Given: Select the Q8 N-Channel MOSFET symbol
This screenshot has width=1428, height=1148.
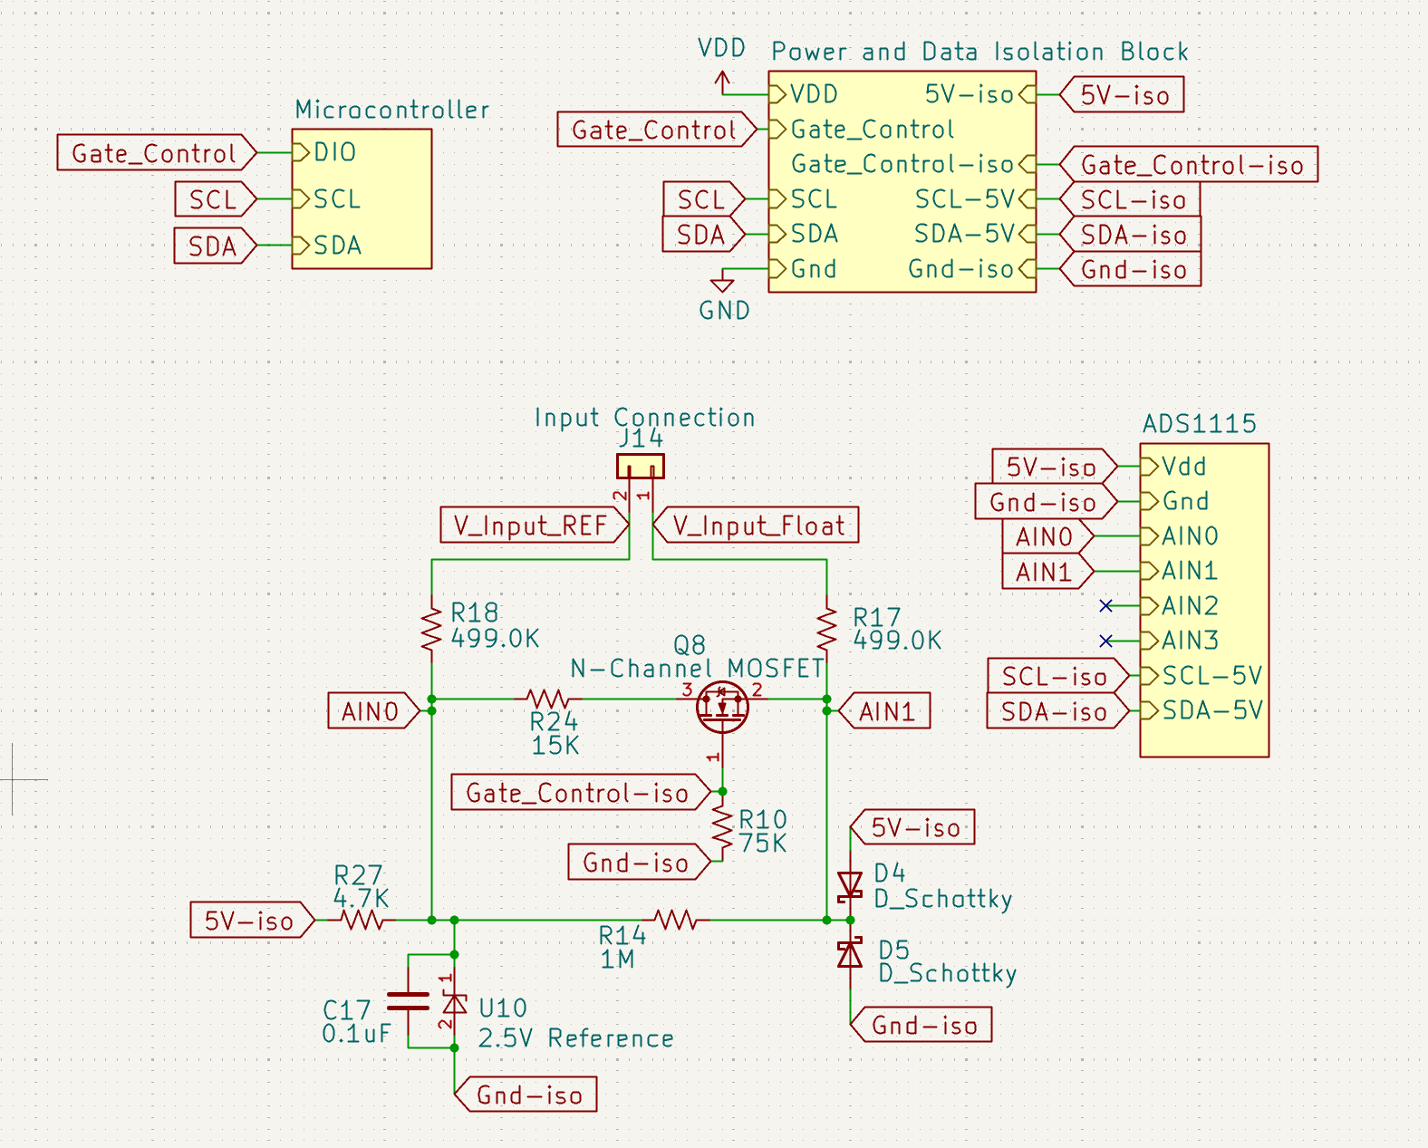Looking at the screenshot, I should coord(722,707).
